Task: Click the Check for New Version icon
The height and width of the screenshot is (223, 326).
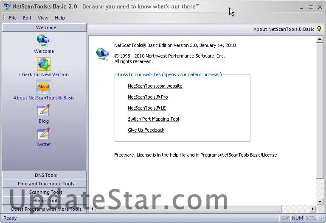Action: tap(44, 64)
